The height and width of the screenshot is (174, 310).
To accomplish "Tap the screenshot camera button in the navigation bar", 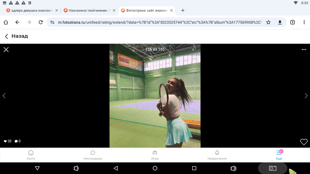I will pos(273,168).
